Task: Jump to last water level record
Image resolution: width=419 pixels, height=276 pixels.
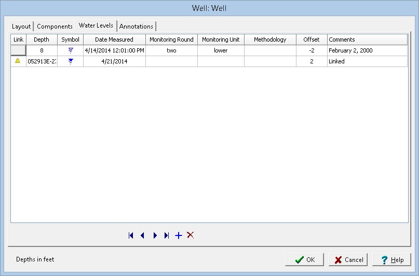Action: click(x=167, y=235)
